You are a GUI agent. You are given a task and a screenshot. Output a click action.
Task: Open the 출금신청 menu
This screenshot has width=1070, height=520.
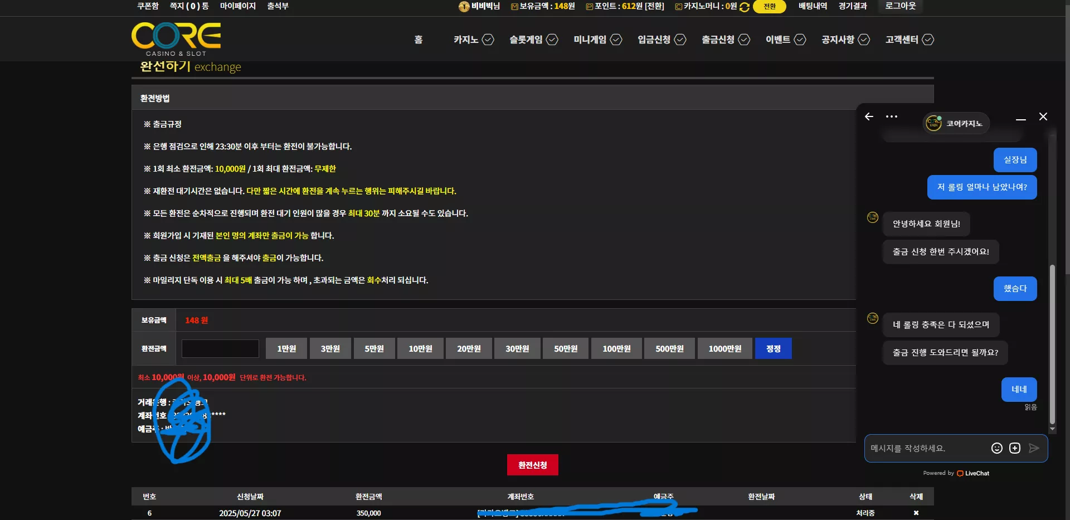(718, 40)
